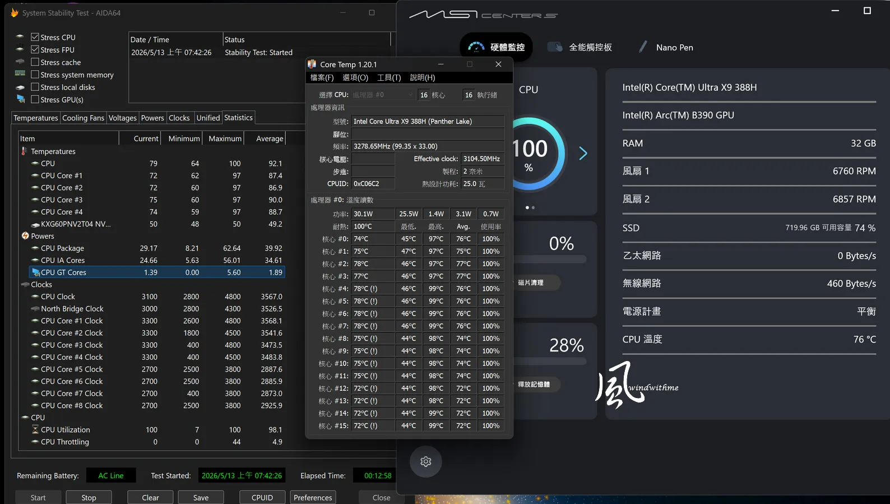Click the Stress system memory RAM icon
This screenshot has width=890, height=504.
click(20, 73)
